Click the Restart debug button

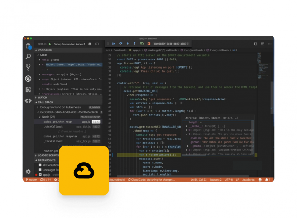(142, 44)
